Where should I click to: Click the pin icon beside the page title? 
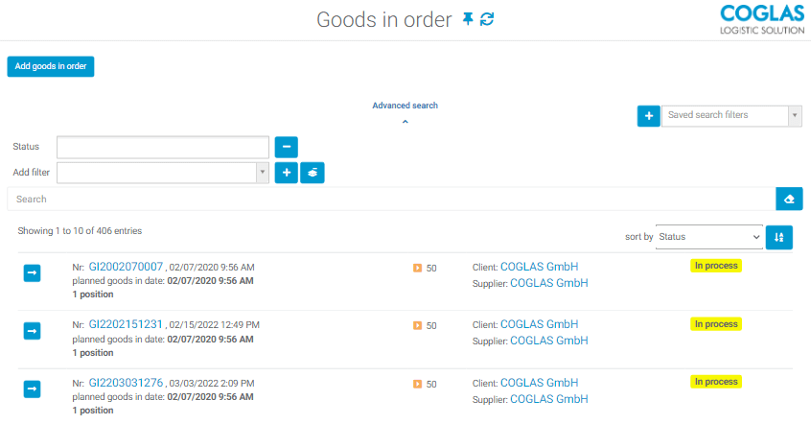pos(468,19)
